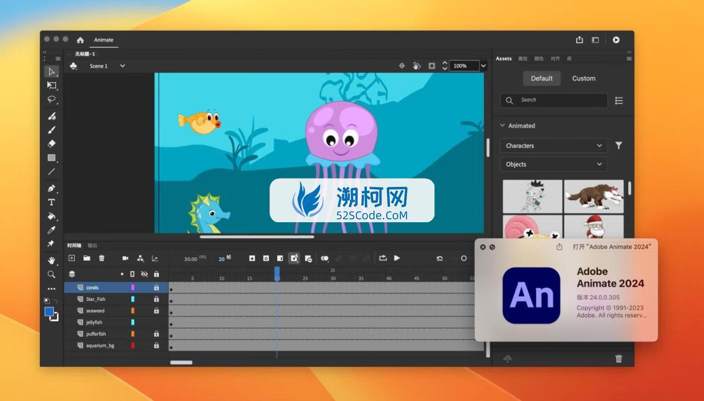Screen dimensions: 704x401
Task: Toggle the loop playback button
Action: [383, 258]
